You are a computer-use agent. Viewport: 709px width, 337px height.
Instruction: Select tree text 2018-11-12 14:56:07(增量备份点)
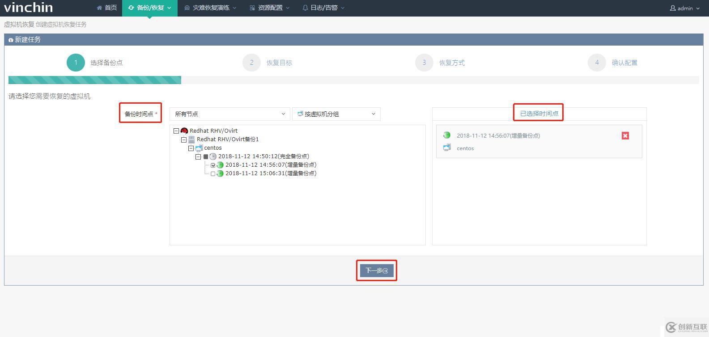point(271,165)
